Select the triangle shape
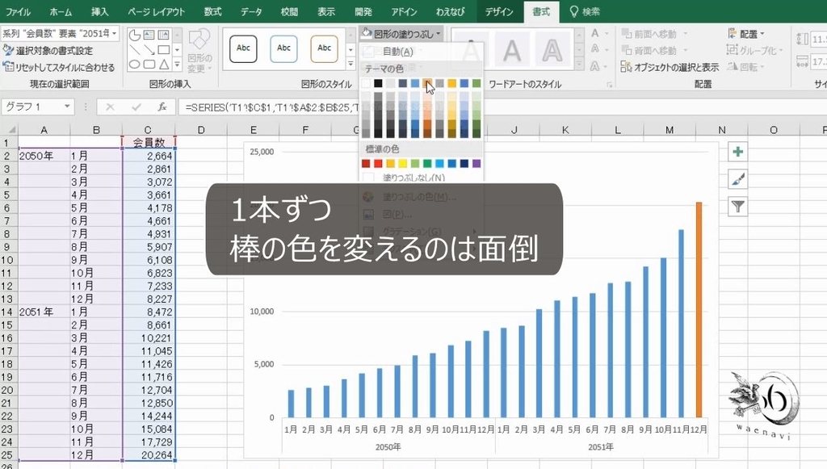The height and width of the screenshot is (469, 827). (163, 65)
